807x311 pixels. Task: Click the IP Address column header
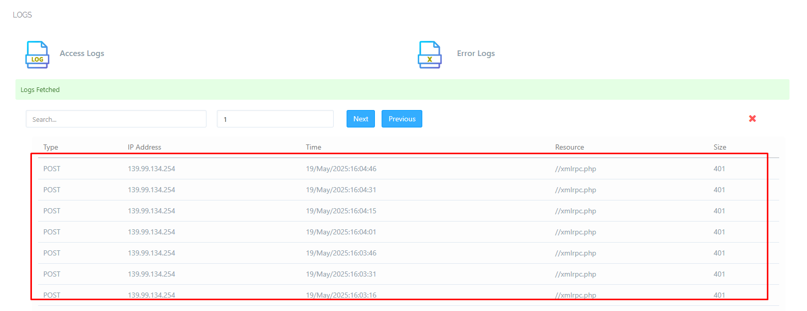click(x=144, y=148)
